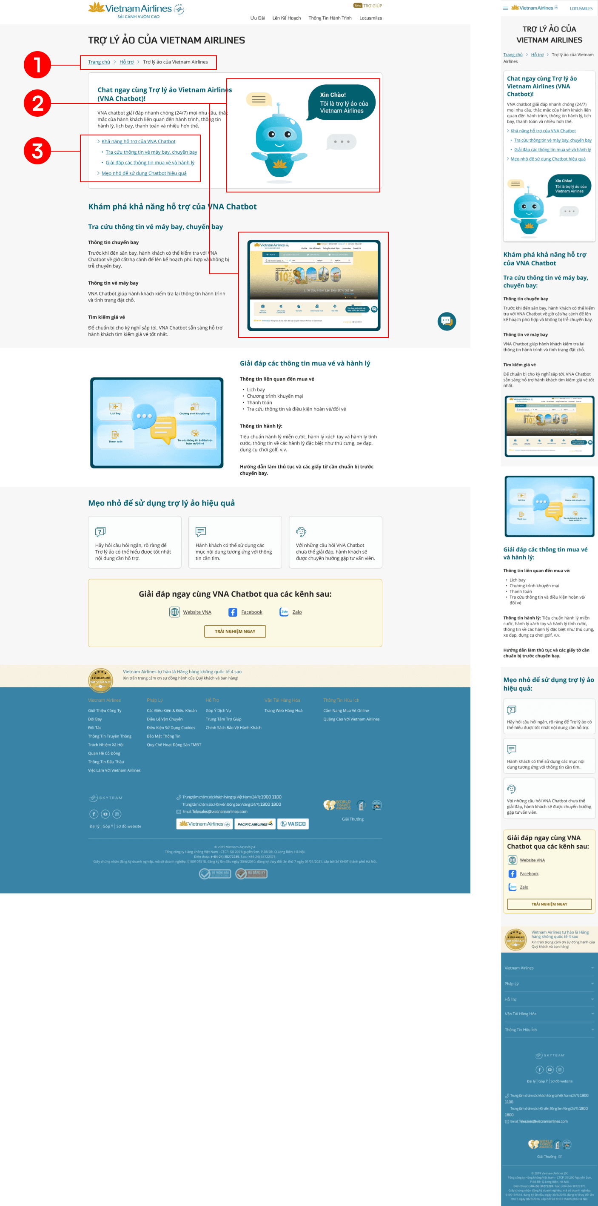Click 'Bảo Mật Thông Tin' footer link

click(x=164, y=736)
